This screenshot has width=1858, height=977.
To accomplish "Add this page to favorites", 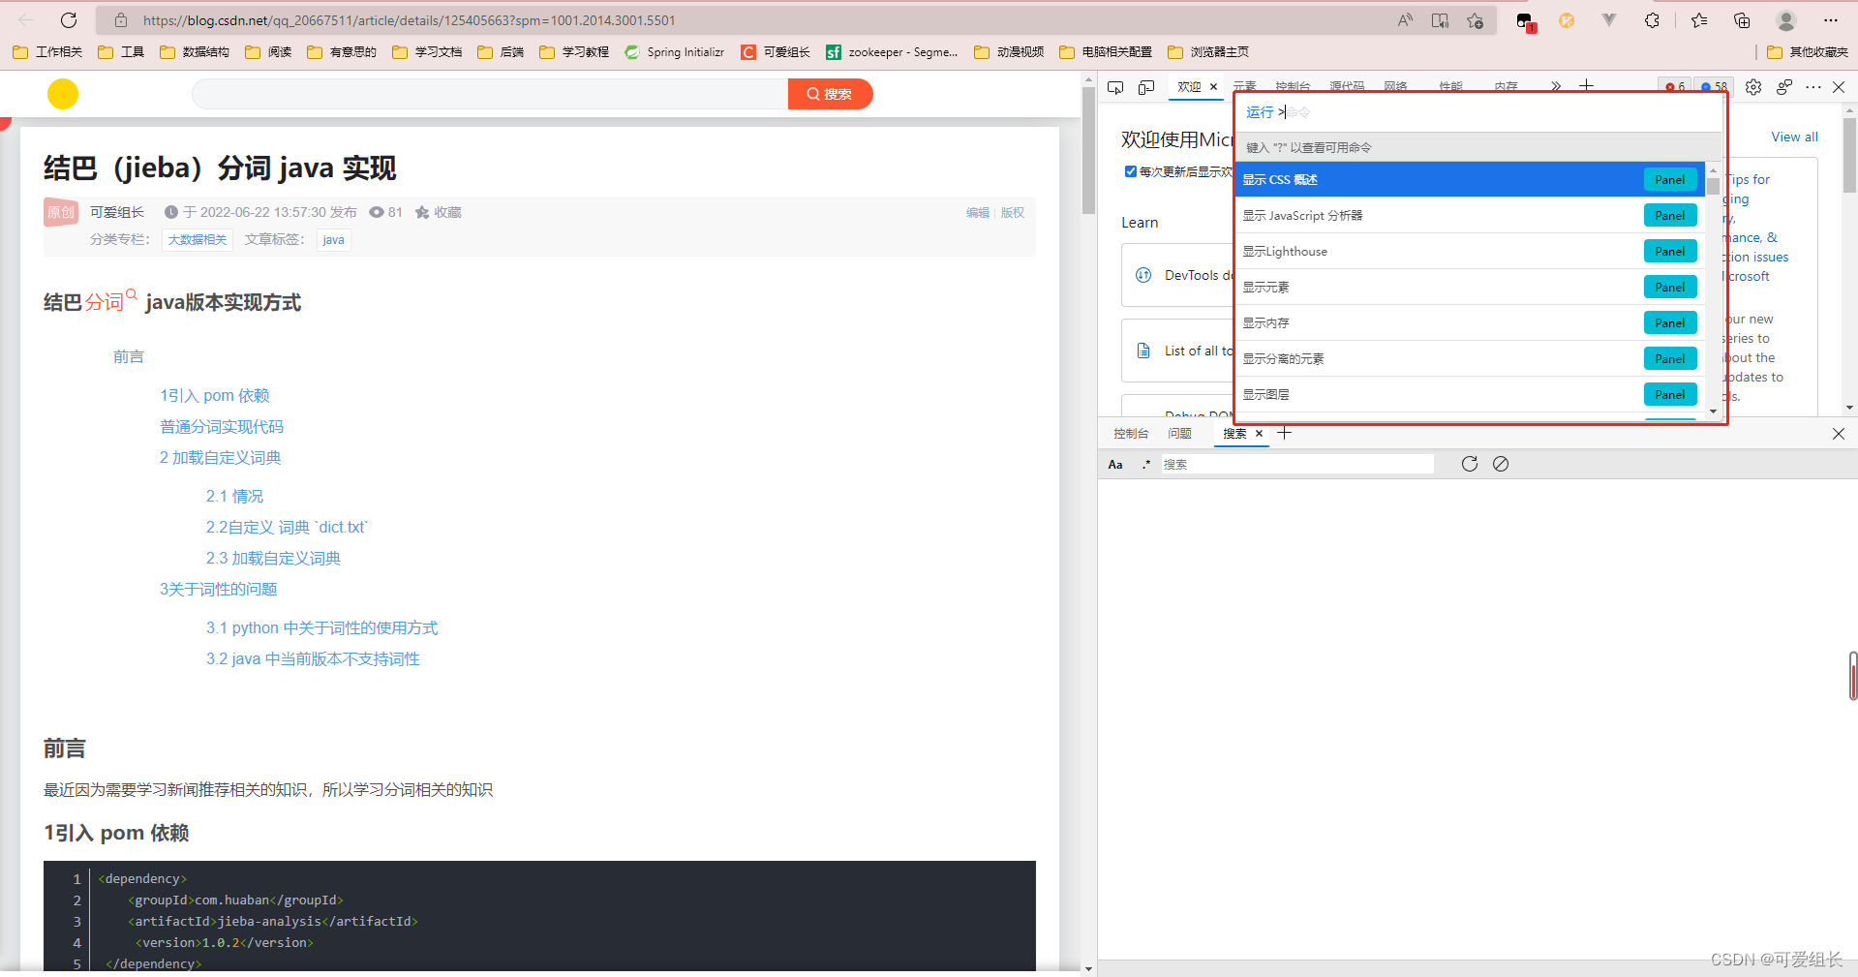I will (1475, 19).
